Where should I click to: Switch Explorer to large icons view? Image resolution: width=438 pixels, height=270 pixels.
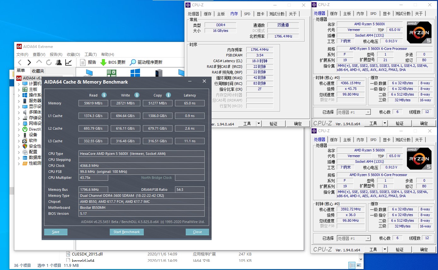(x=359, y=265)
